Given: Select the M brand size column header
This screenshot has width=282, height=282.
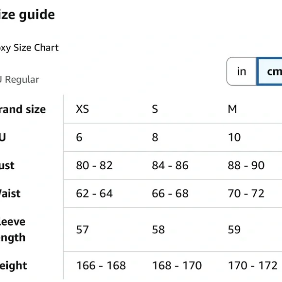Looking at the screenshot, I should tap(232, 109).
